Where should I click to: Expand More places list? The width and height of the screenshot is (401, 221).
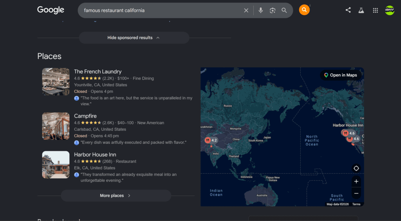tap(116, 196)
